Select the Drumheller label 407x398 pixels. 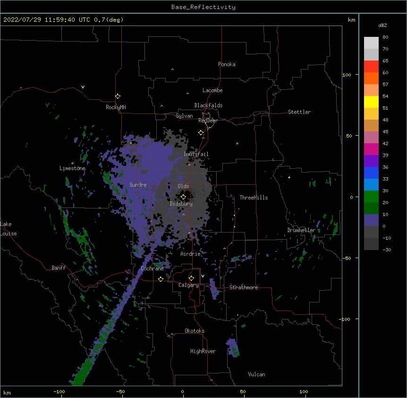point(301,230)
